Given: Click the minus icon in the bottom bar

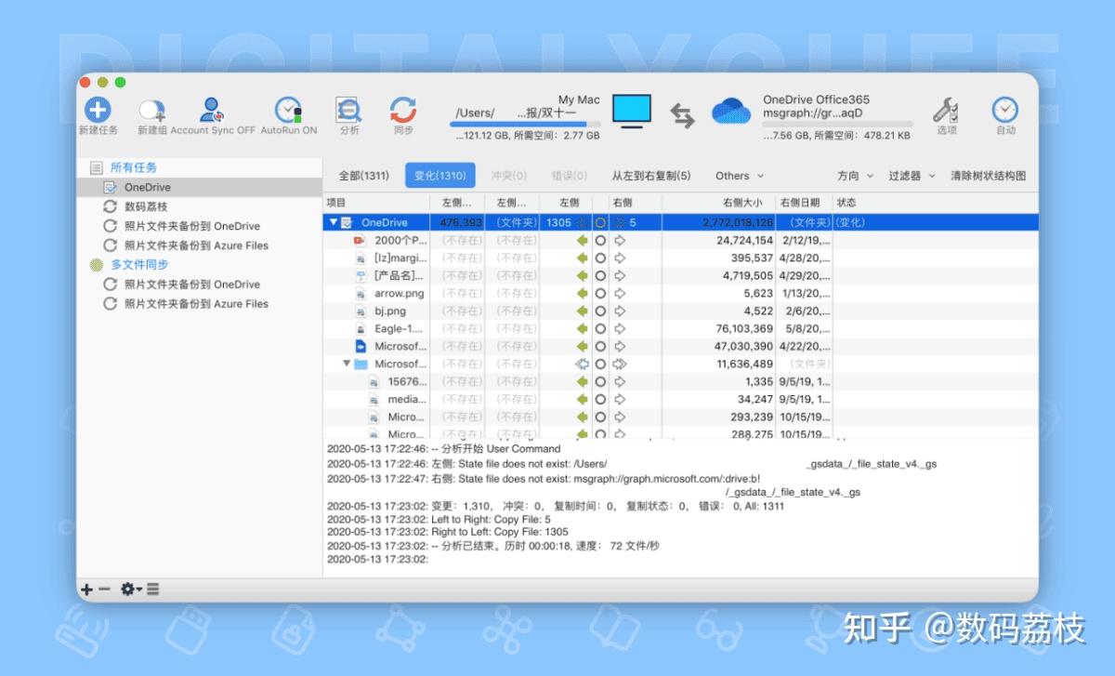Looking at the screenshot, I should (x=104, y=590).
